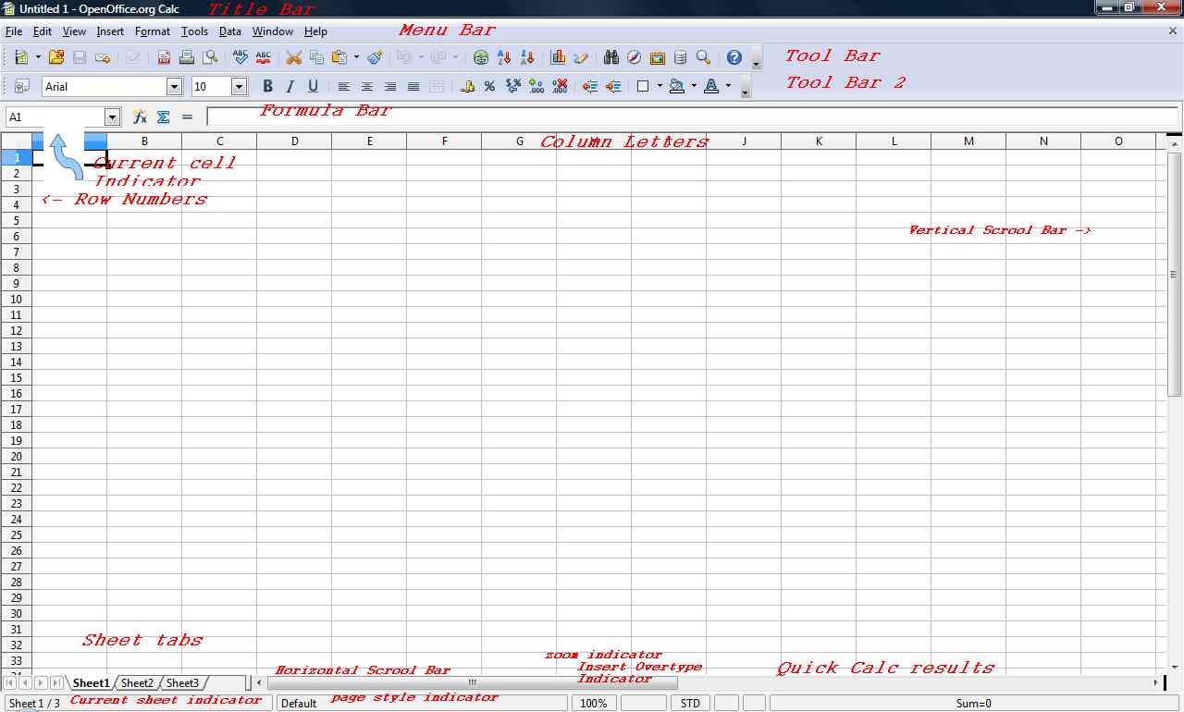Click the Sum sigma button
The image size is (1184, 712).
[x=164, y=117]
